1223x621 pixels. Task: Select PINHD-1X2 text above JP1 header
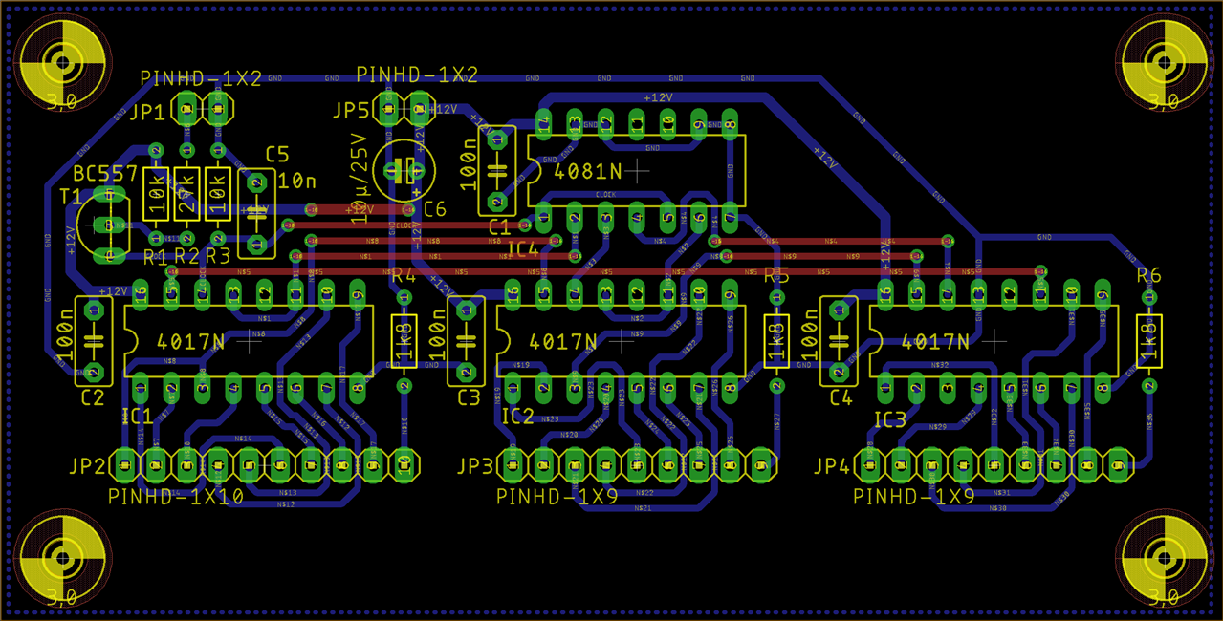click(x=201, y=78)
